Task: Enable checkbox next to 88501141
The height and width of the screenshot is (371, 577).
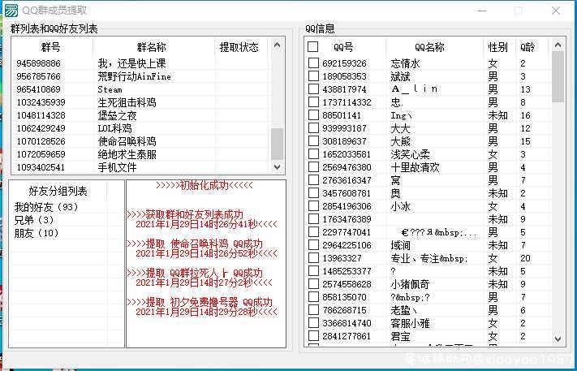Action: tap(313, 114)
